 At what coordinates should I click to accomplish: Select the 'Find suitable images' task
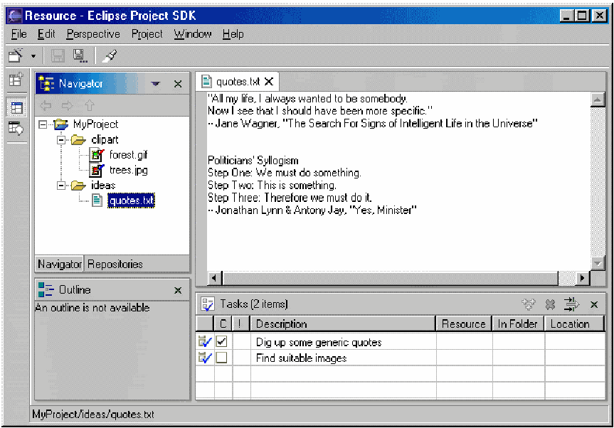[301, 358]
